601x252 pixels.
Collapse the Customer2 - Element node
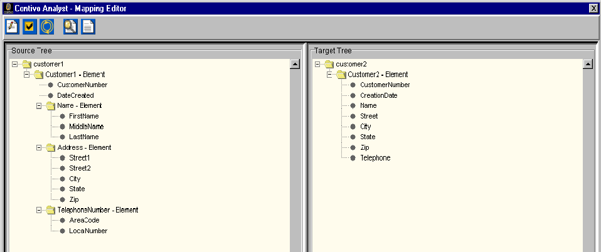(329, 75)
